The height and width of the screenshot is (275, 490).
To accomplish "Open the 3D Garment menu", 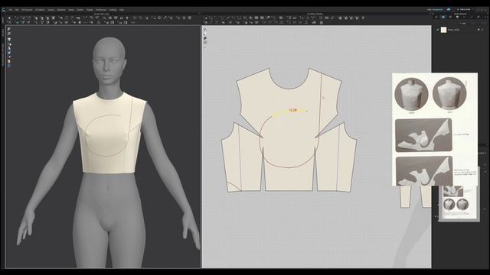I will (27, 10).
